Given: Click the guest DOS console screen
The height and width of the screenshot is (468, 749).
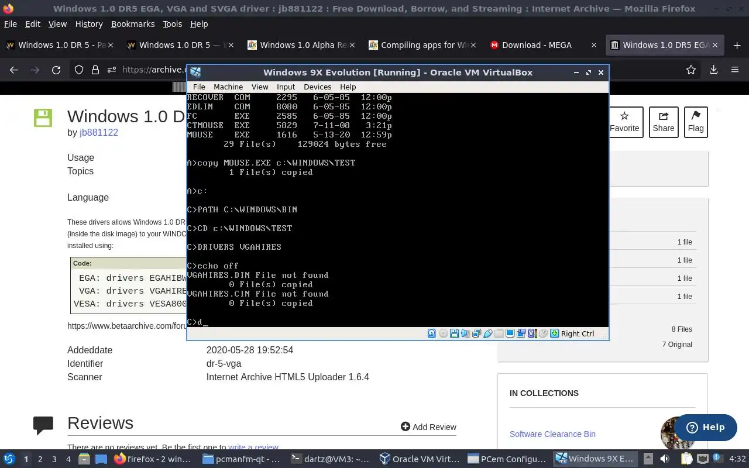Looking at the screenshot, I should coord(397,209).
